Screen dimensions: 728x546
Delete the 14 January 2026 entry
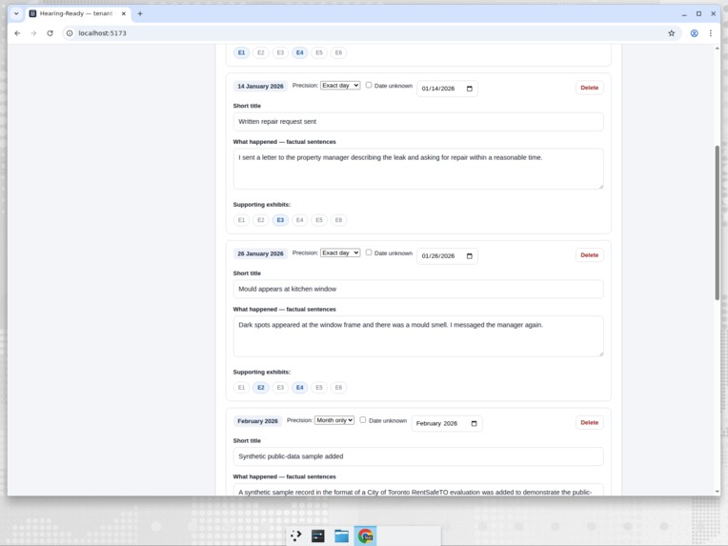(589, 88)
